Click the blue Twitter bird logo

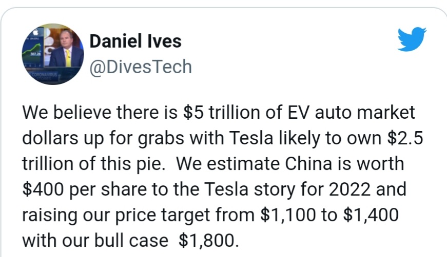point(412,39)
